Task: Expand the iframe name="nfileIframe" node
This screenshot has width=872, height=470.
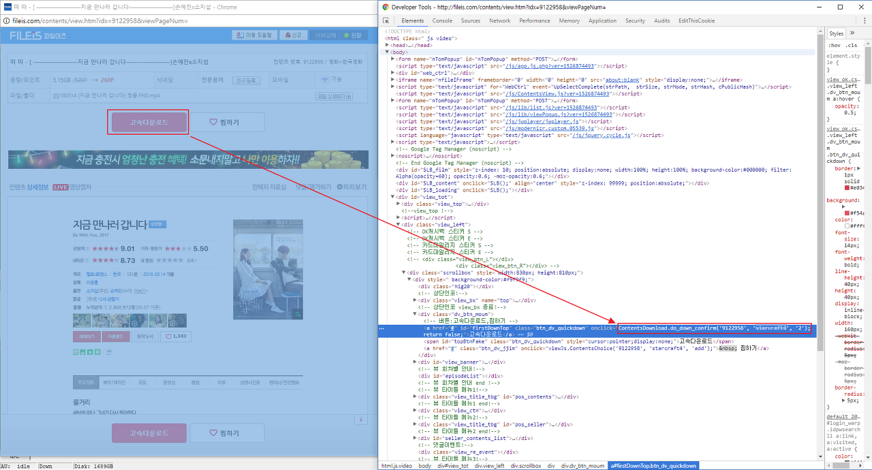Action: click(x=393, y=80)
